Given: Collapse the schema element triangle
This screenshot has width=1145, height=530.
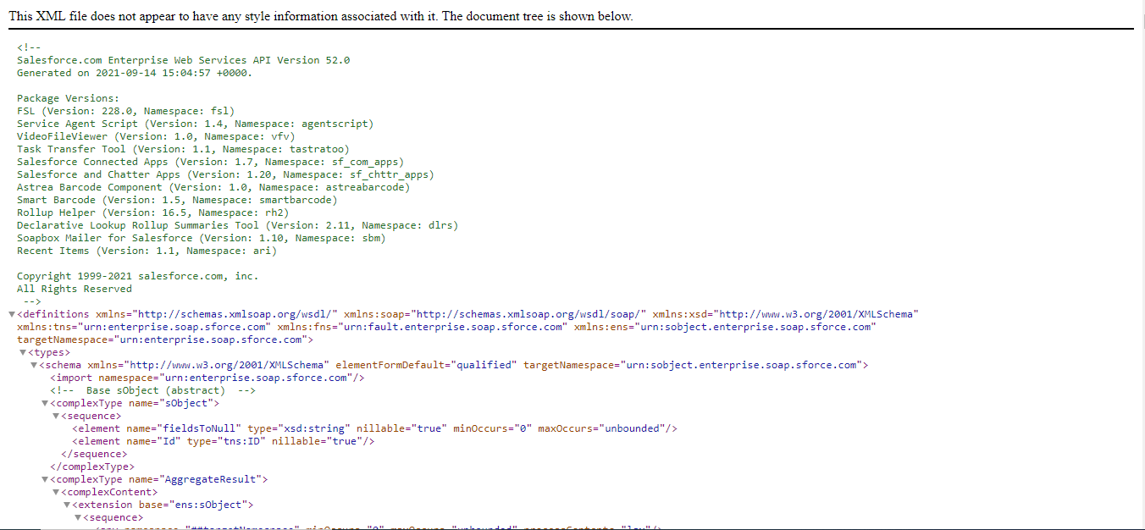Looking at the screenshot, I should point(34,365).
